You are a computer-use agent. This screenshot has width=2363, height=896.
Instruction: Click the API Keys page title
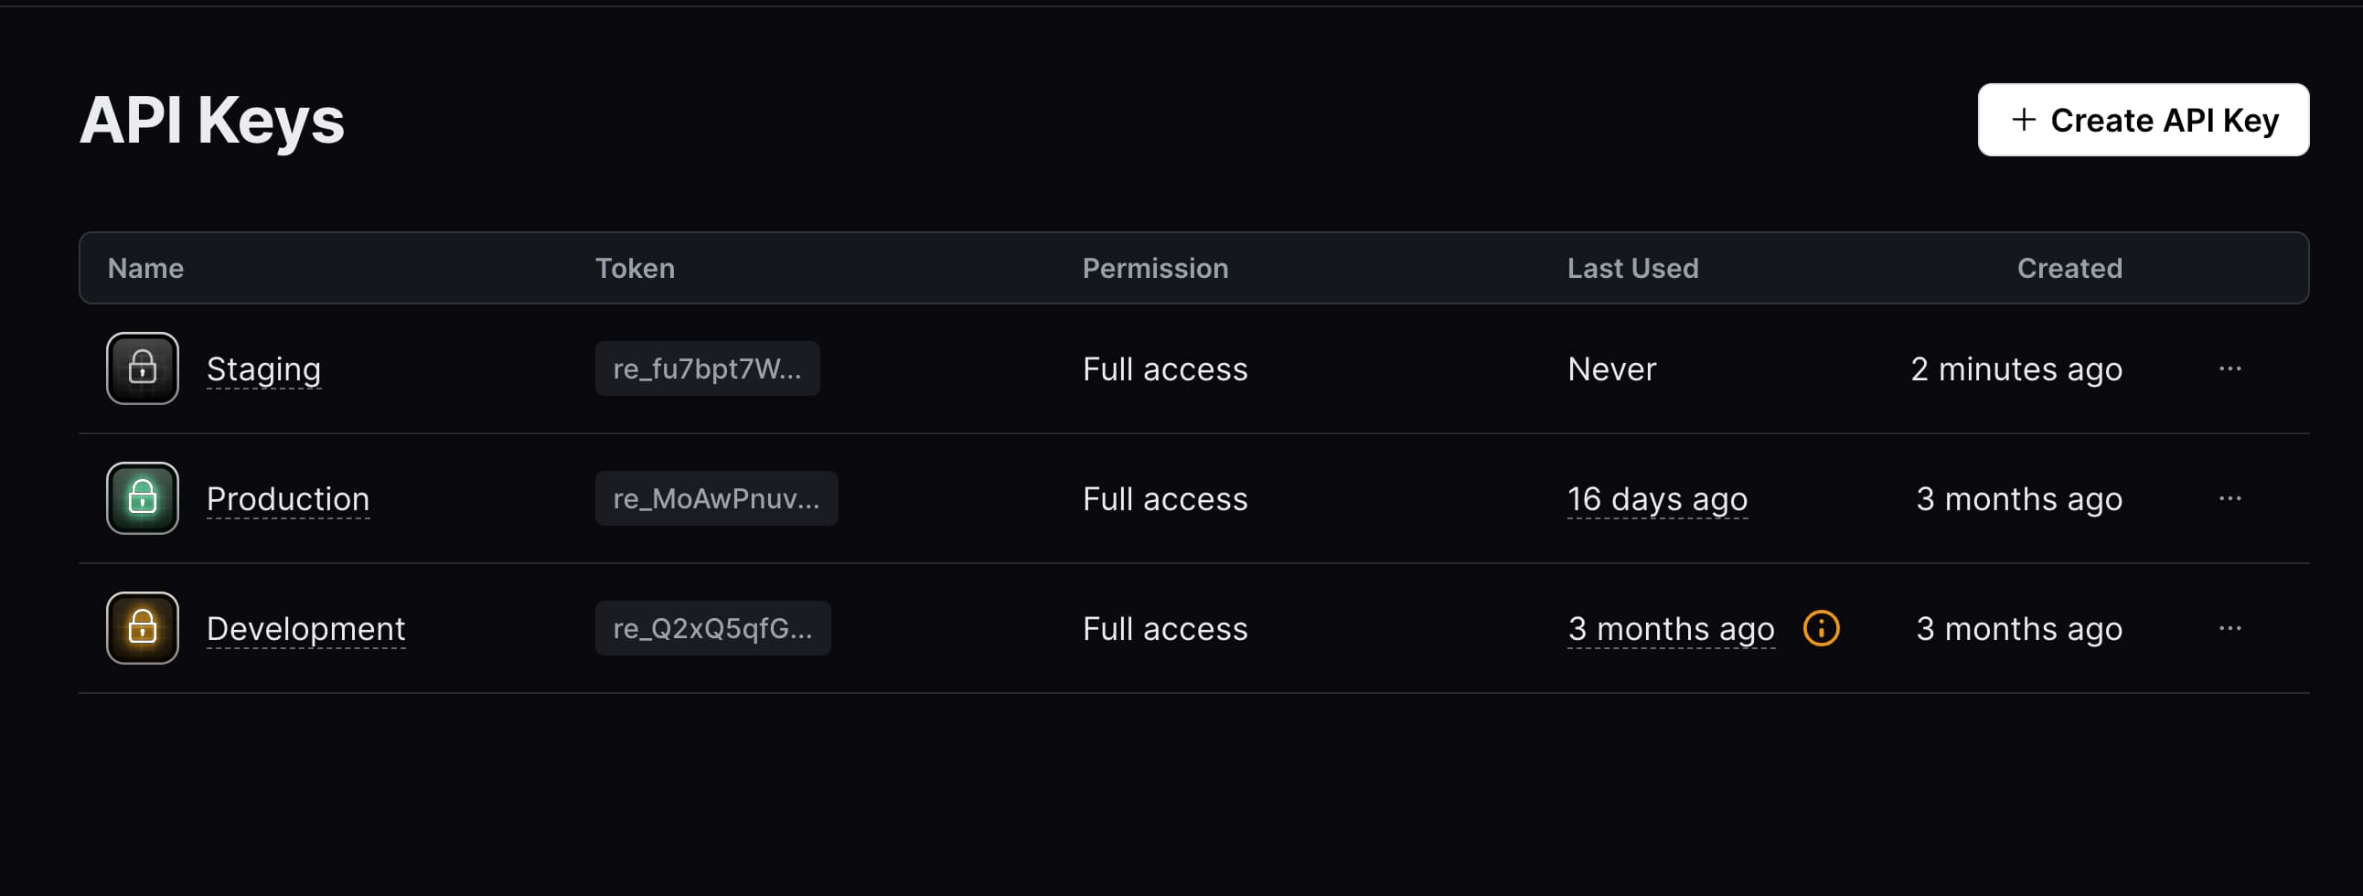tap(212, 119)
